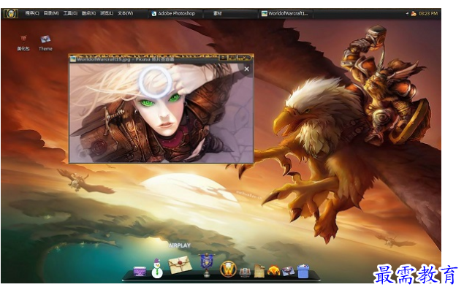Open the sealed envelope AIRPLAY dock icon
Screen dimensions: 464x298
[x=180, y=265]
